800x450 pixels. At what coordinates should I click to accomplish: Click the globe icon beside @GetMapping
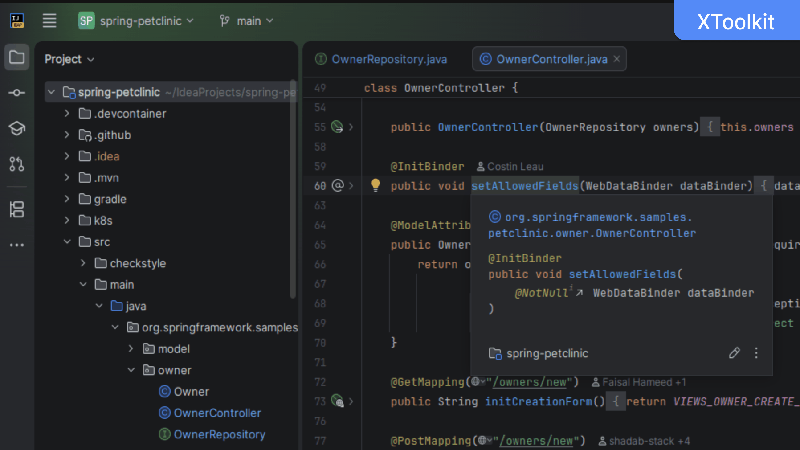(475, 382)
